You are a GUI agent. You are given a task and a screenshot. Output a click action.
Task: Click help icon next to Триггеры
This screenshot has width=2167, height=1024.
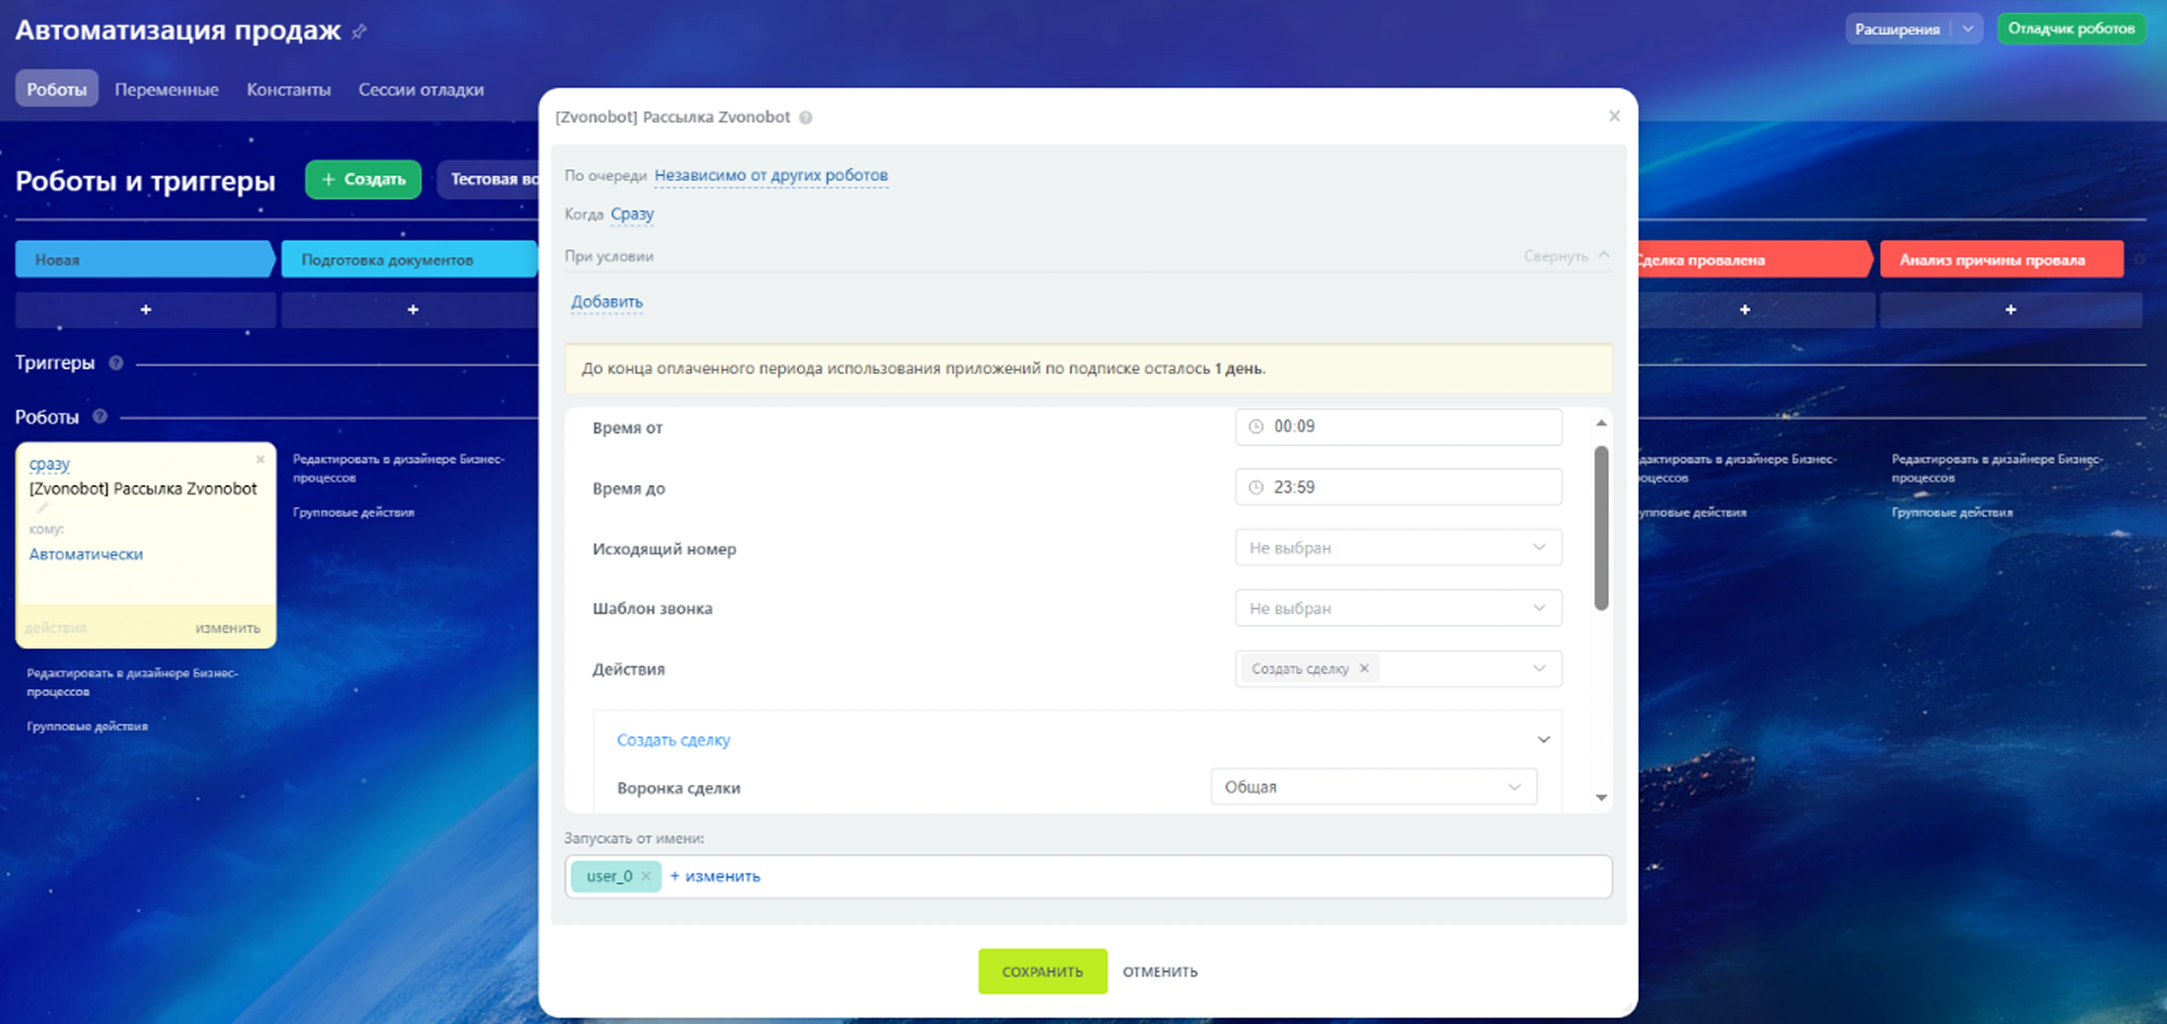[116, 363]
